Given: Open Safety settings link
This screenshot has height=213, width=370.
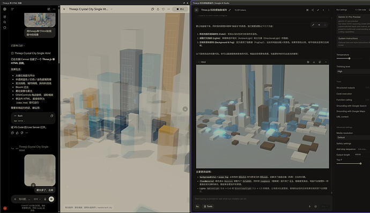Looking at the screenshot, I should [x=344, y=144].
